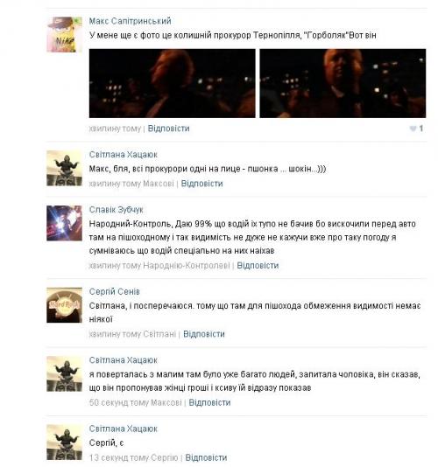Click 'Максові' recipient in 'хвилину тому' comment

[x=159, y=184]
